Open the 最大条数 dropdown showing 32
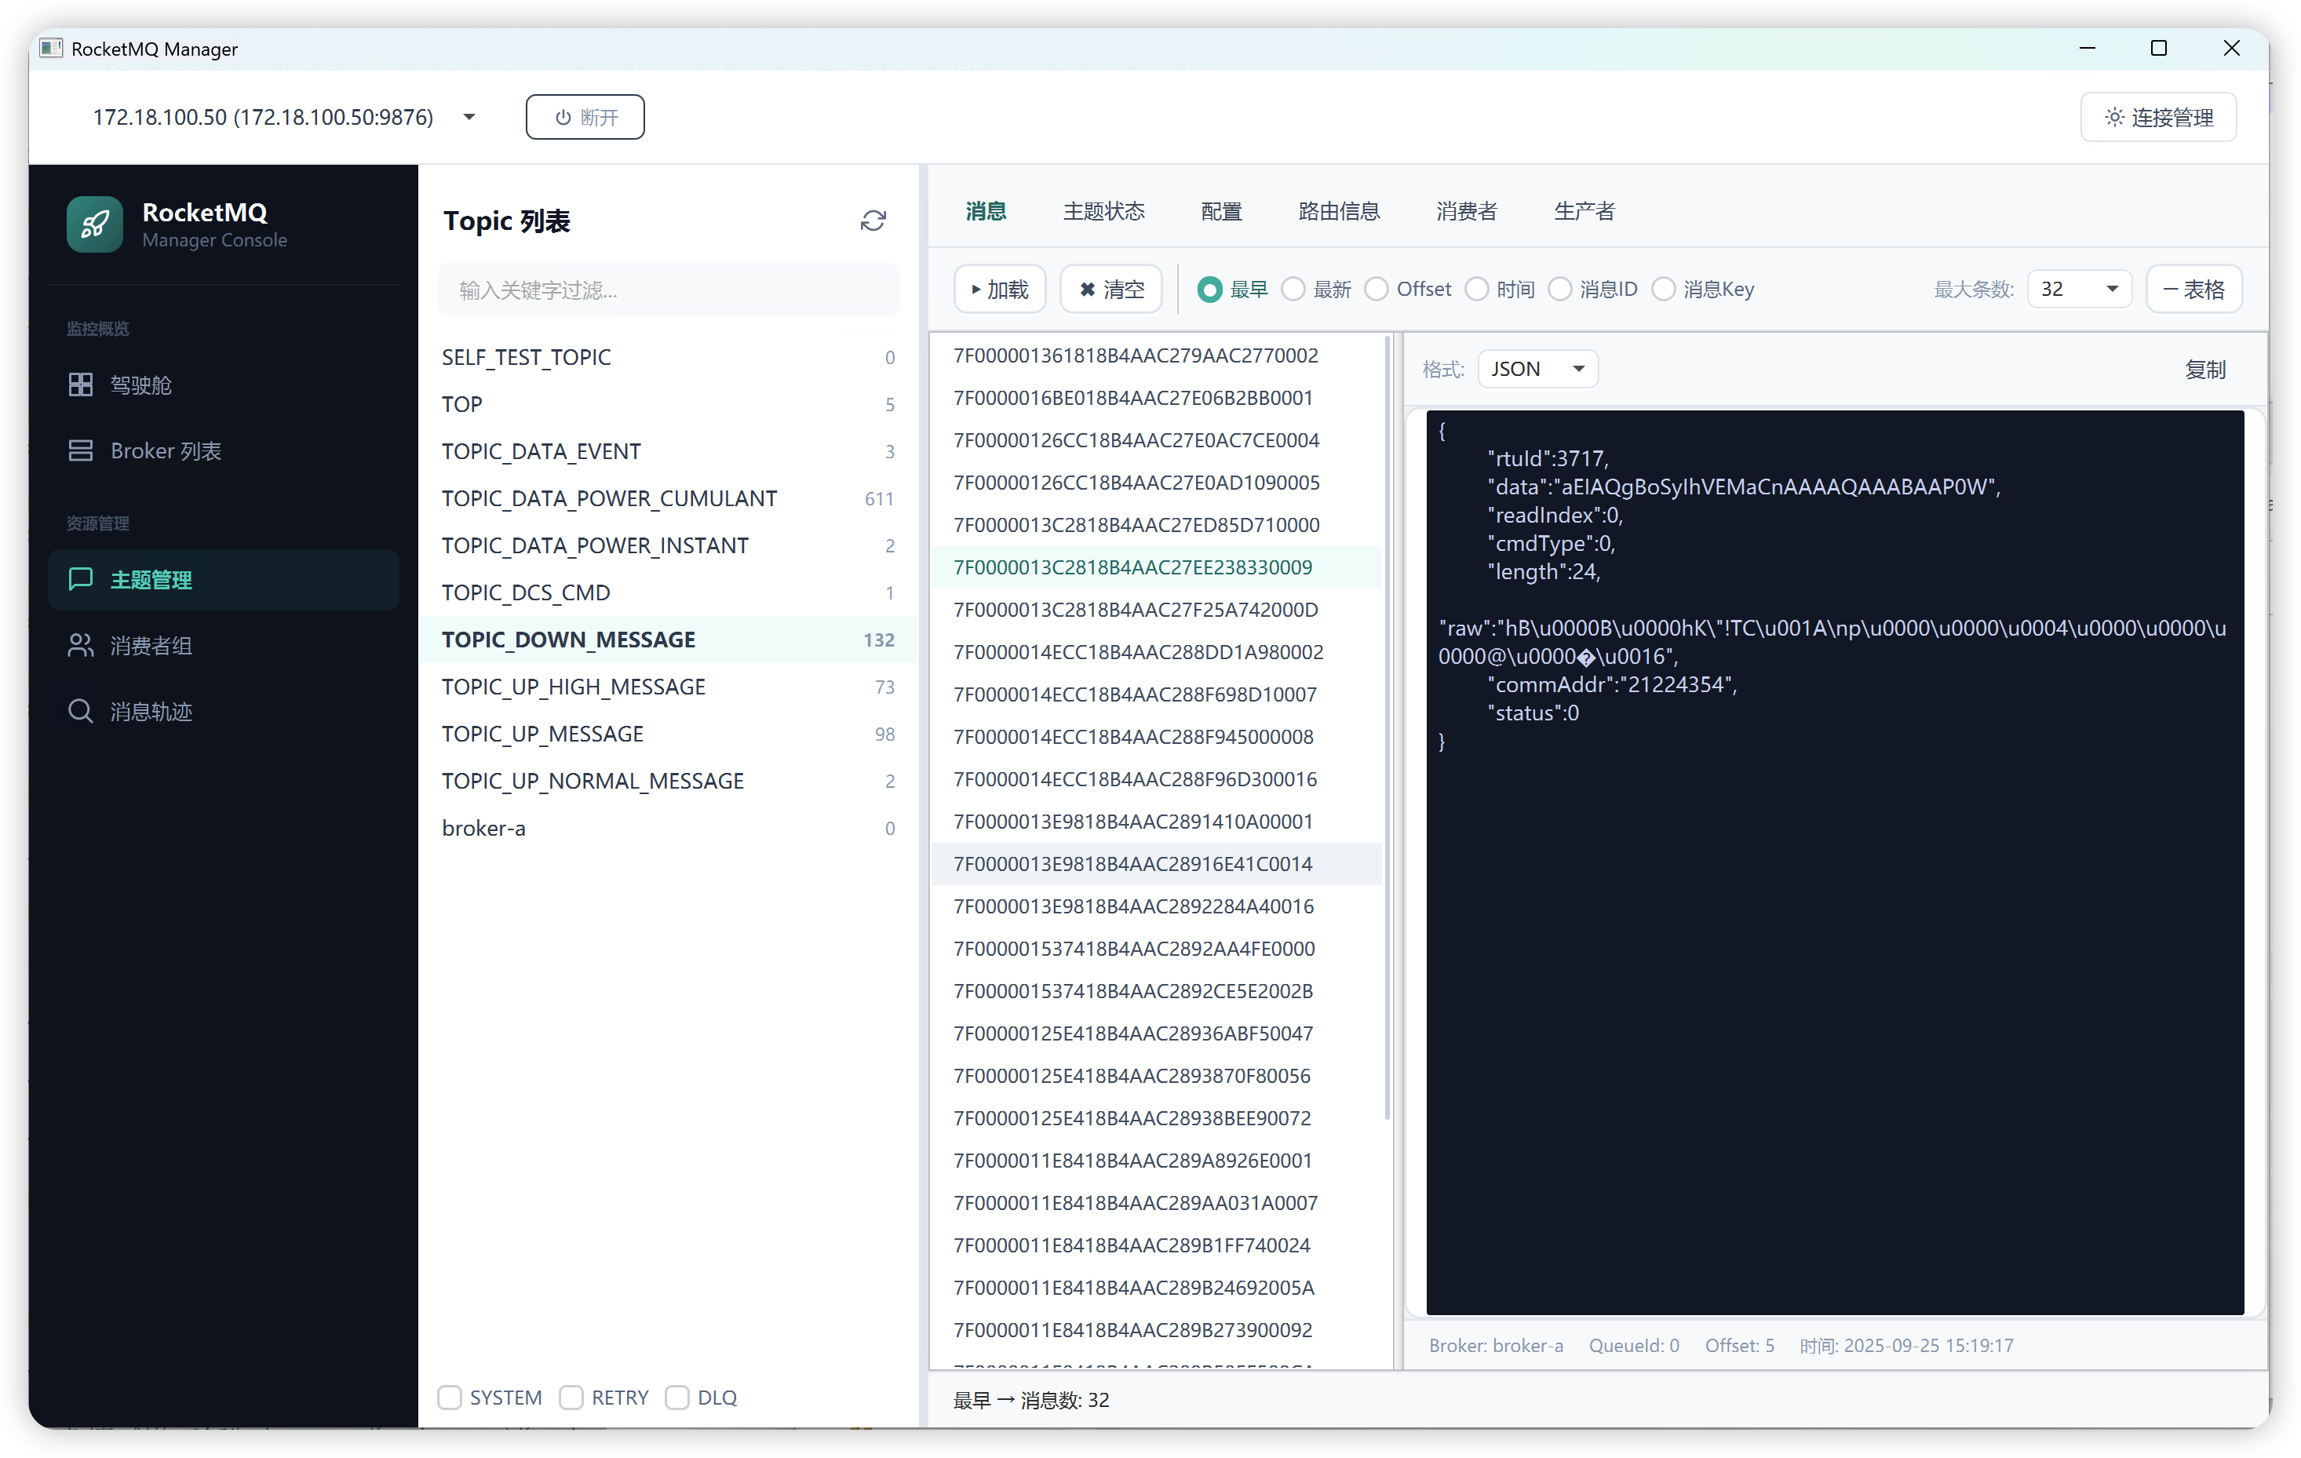The height and width of the screenshot is (1458, 2301). 2080,290
